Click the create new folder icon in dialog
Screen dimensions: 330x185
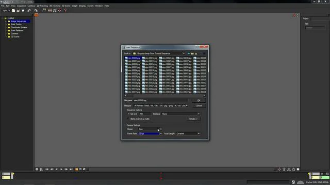[x=196, y=53]
